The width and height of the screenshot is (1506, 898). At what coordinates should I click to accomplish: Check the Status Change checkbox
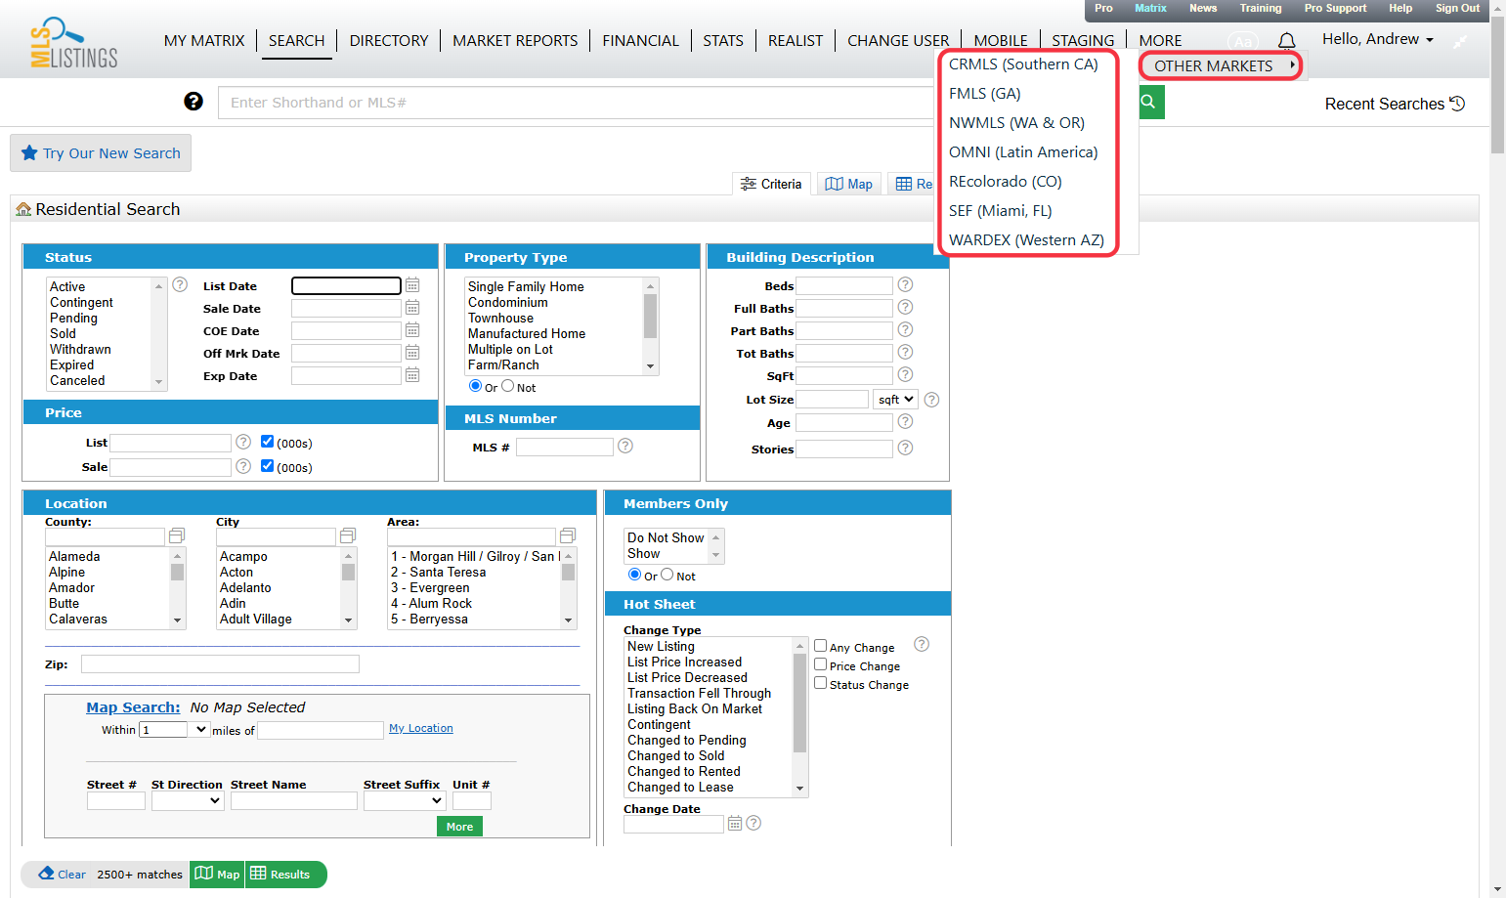(821, 683)
